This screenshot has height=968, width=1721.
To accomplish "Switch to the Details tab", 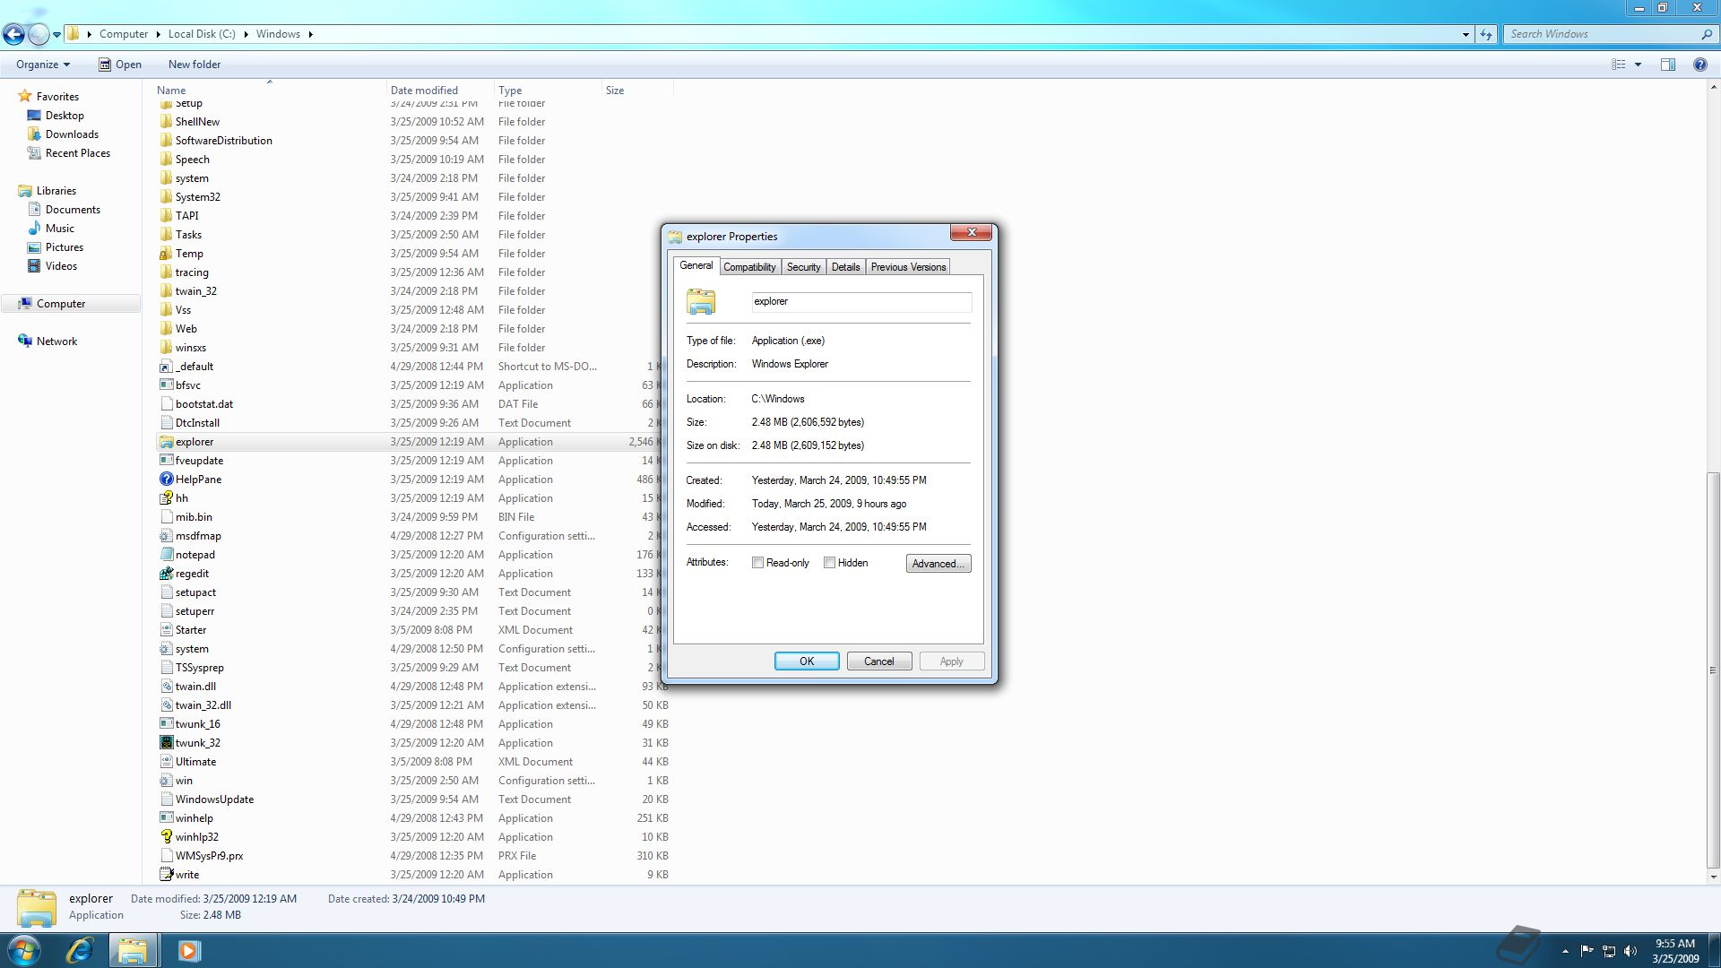I will point(845,267).
